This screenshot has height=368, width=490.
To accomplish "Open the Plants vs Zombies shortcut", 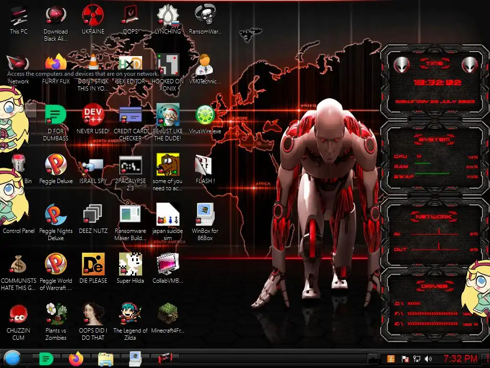I will click(56, 322).
